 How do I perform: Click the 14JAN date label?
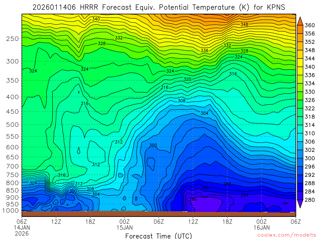click(x=22, y=227)
